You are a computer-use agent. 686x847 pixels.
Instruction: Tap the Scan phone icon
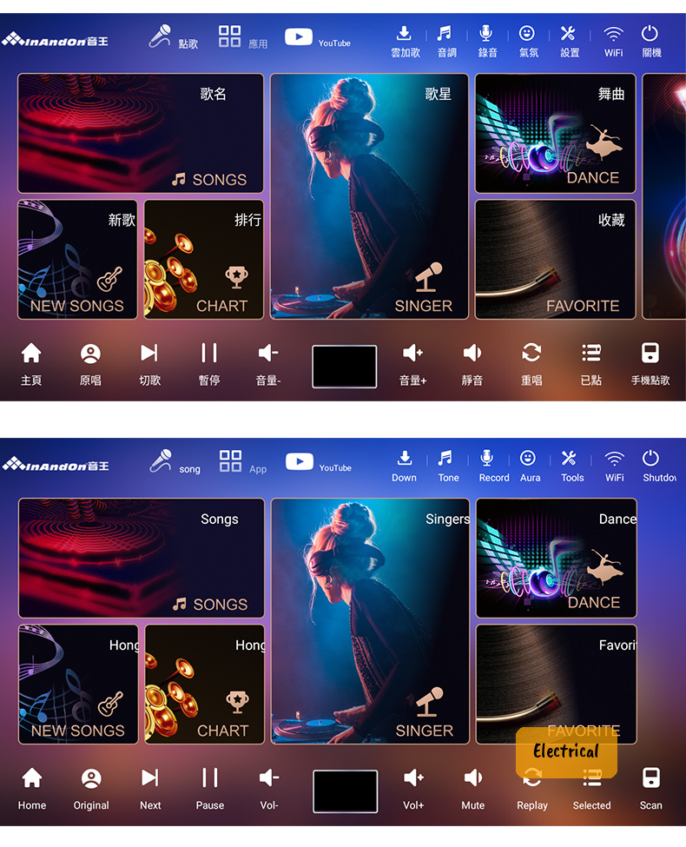650,778
